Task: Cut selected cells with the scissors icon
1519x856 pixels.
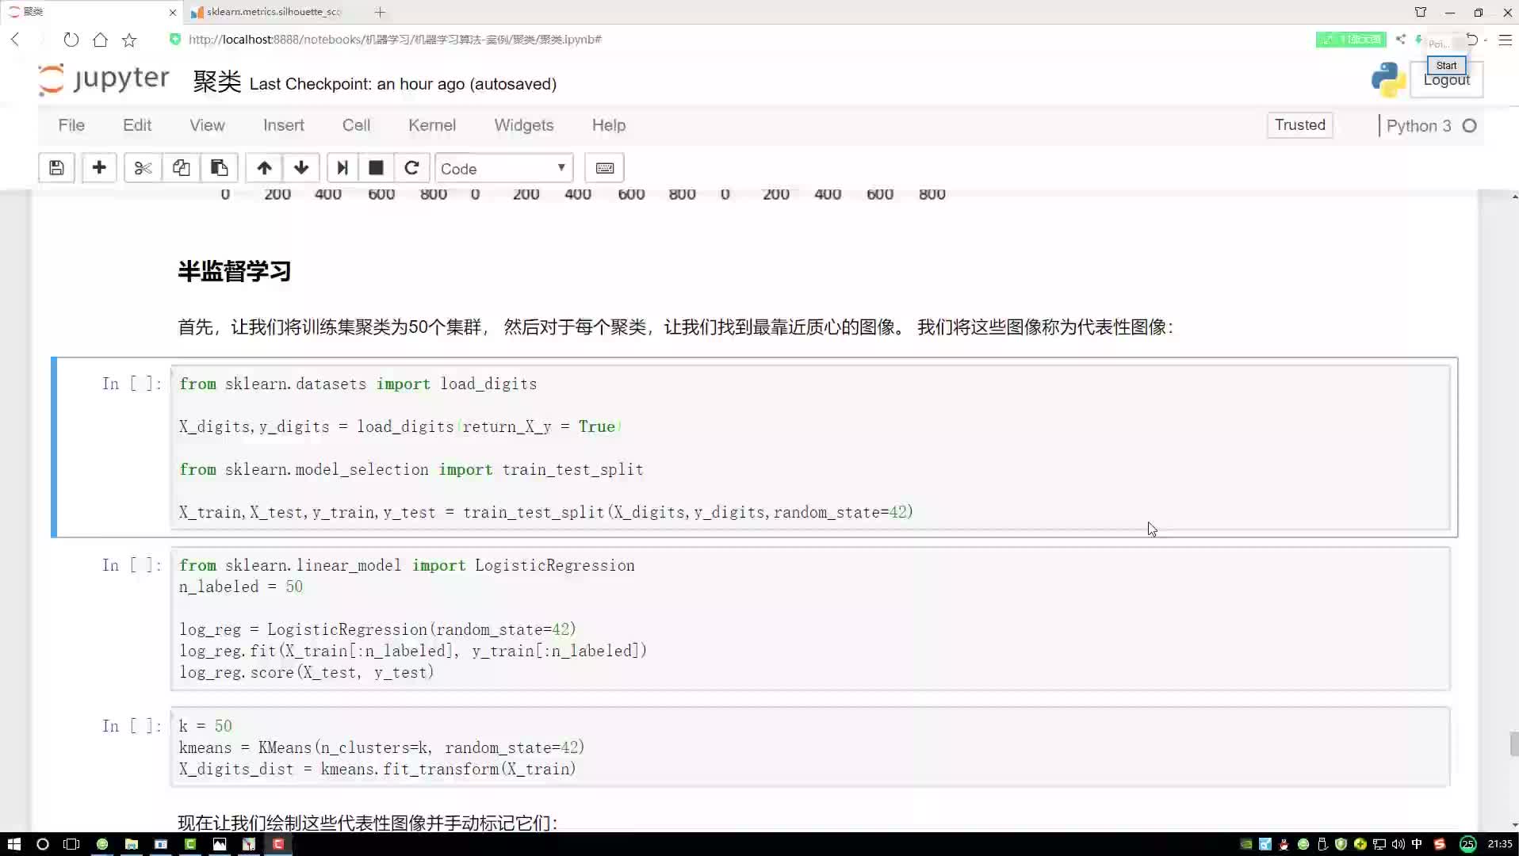Action: (143, 168)
